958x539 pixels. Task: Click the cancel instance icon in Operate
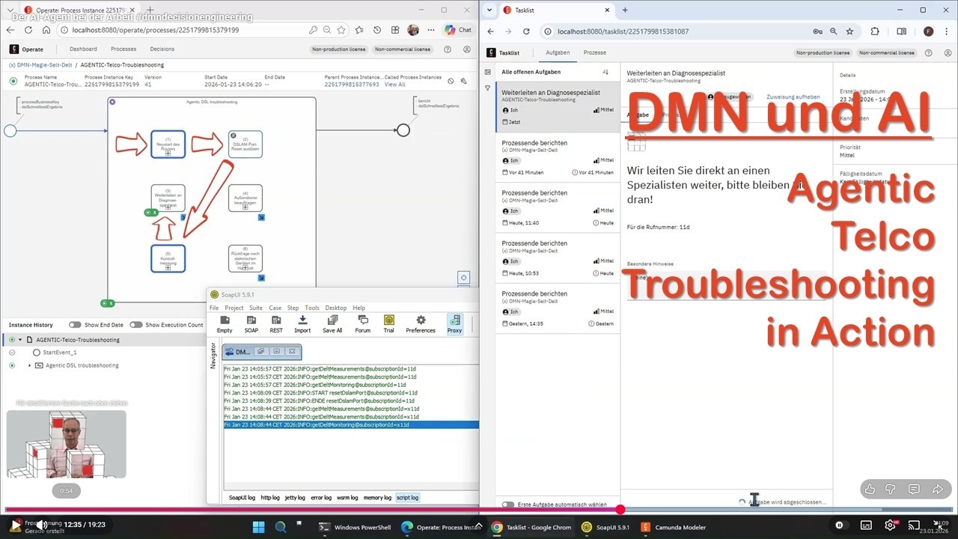point(451,81)
